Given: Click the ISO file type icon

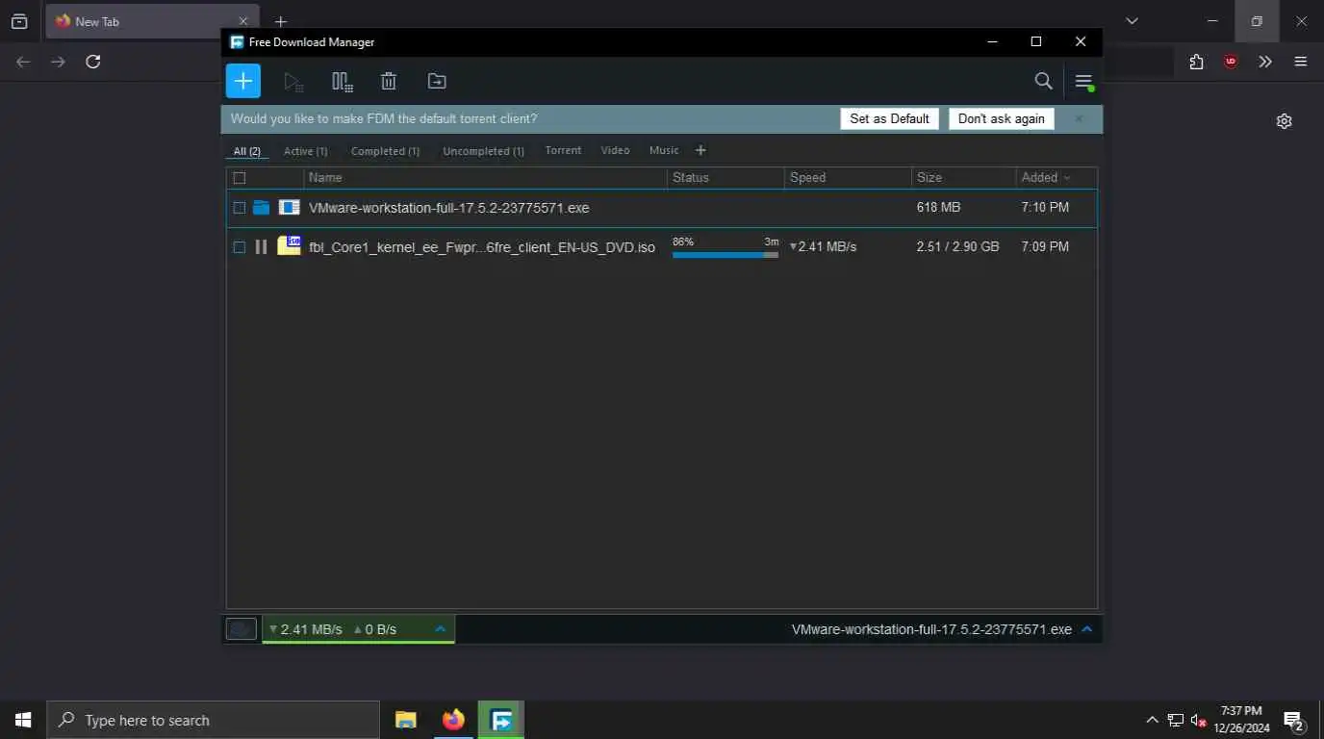Looking at the screenshot, I should coord(289,245).
